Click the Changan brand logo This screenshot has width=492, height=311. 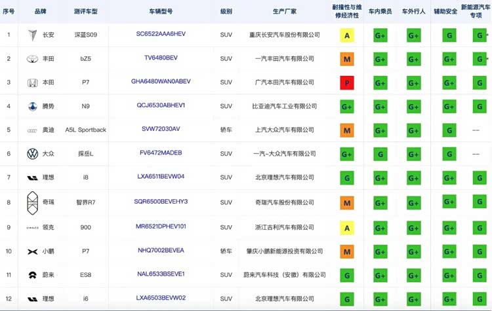tap(32, 35)
